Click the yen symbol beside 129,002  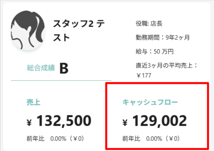click(125, 123)
